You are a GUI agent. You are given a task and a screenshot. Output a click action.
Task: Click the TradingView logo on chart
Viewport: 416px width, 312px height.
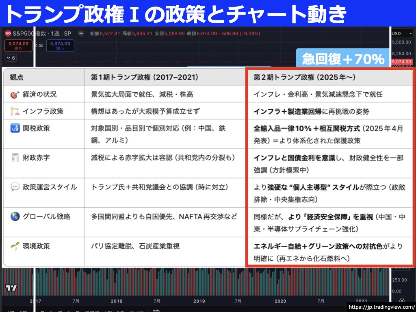point(11,288)
